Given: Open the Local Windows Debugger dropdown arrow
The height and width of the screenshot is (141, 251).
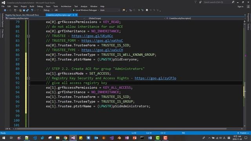Looking at the screenshot, I should [98, 10].
